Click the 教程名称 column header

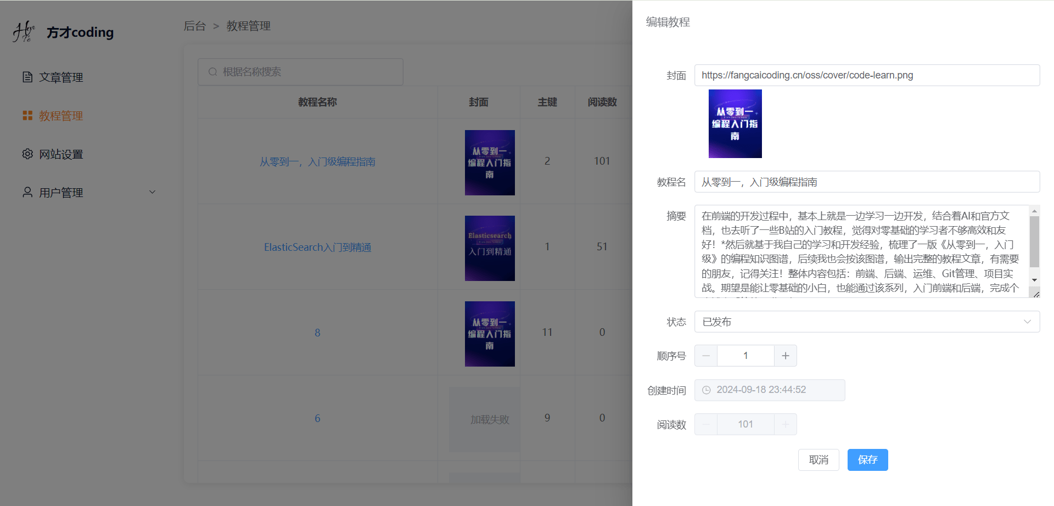click(x=317, y=102)
